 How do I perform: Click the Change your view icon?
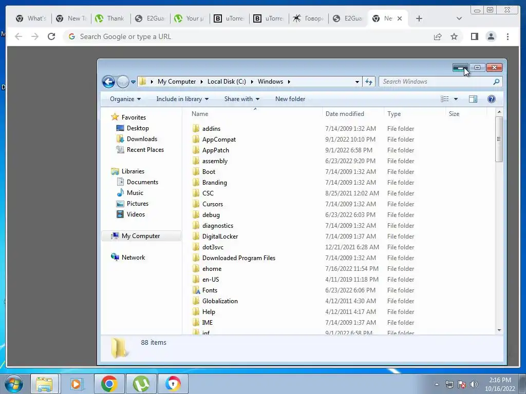click(x=444, y=99)
